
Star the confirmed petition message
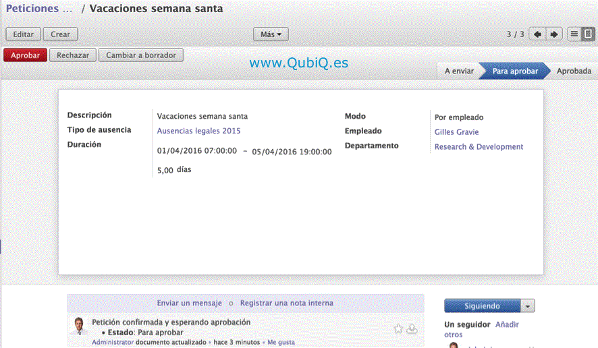coord(398,328)
